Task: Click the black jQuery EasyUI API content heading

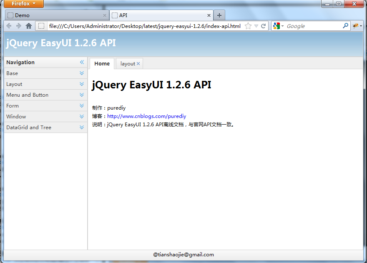Action: pyautogui.click(x=151, y=85)
